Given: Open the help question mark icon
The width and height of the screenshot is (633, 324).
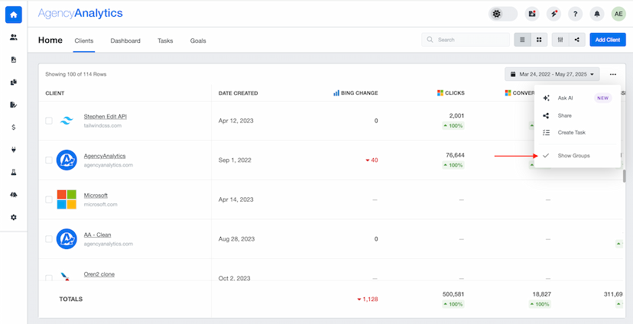Looking at the screenshot, I should [575, 14].
